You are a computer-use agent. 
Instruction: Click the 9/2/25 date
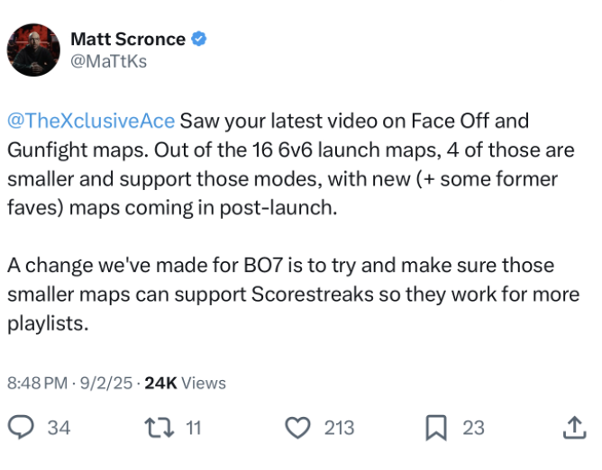point(106,383)
